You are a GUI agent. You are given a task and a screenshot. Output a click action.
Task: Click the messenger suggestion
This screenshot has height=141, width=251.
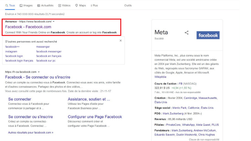(x=43, y=47)
